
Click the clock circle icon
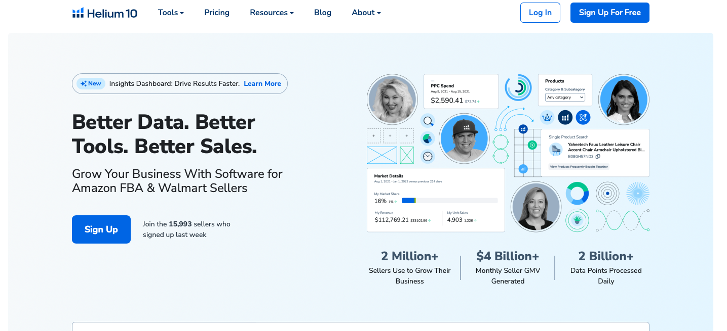(x=428, y=156)
